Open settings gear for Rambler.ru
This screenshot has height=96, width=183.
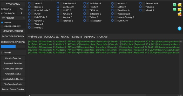click(x=140, y=3)
